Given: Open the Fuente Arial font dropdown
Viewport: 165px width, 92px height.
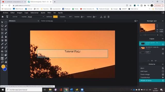Looking at the screenshot, I should click(36, 17).
